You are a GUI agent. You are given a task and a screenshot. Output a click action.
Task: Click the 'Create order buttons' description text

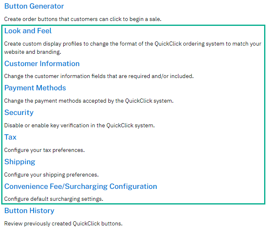(83, 19)
